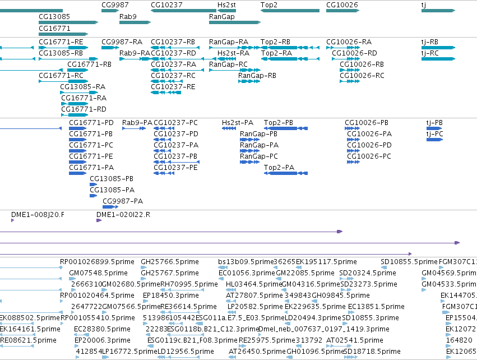Click the Rab9 gene label
The height and width of the screenshot is (360, 477).
pyautogui.click(x=128, y=16)
